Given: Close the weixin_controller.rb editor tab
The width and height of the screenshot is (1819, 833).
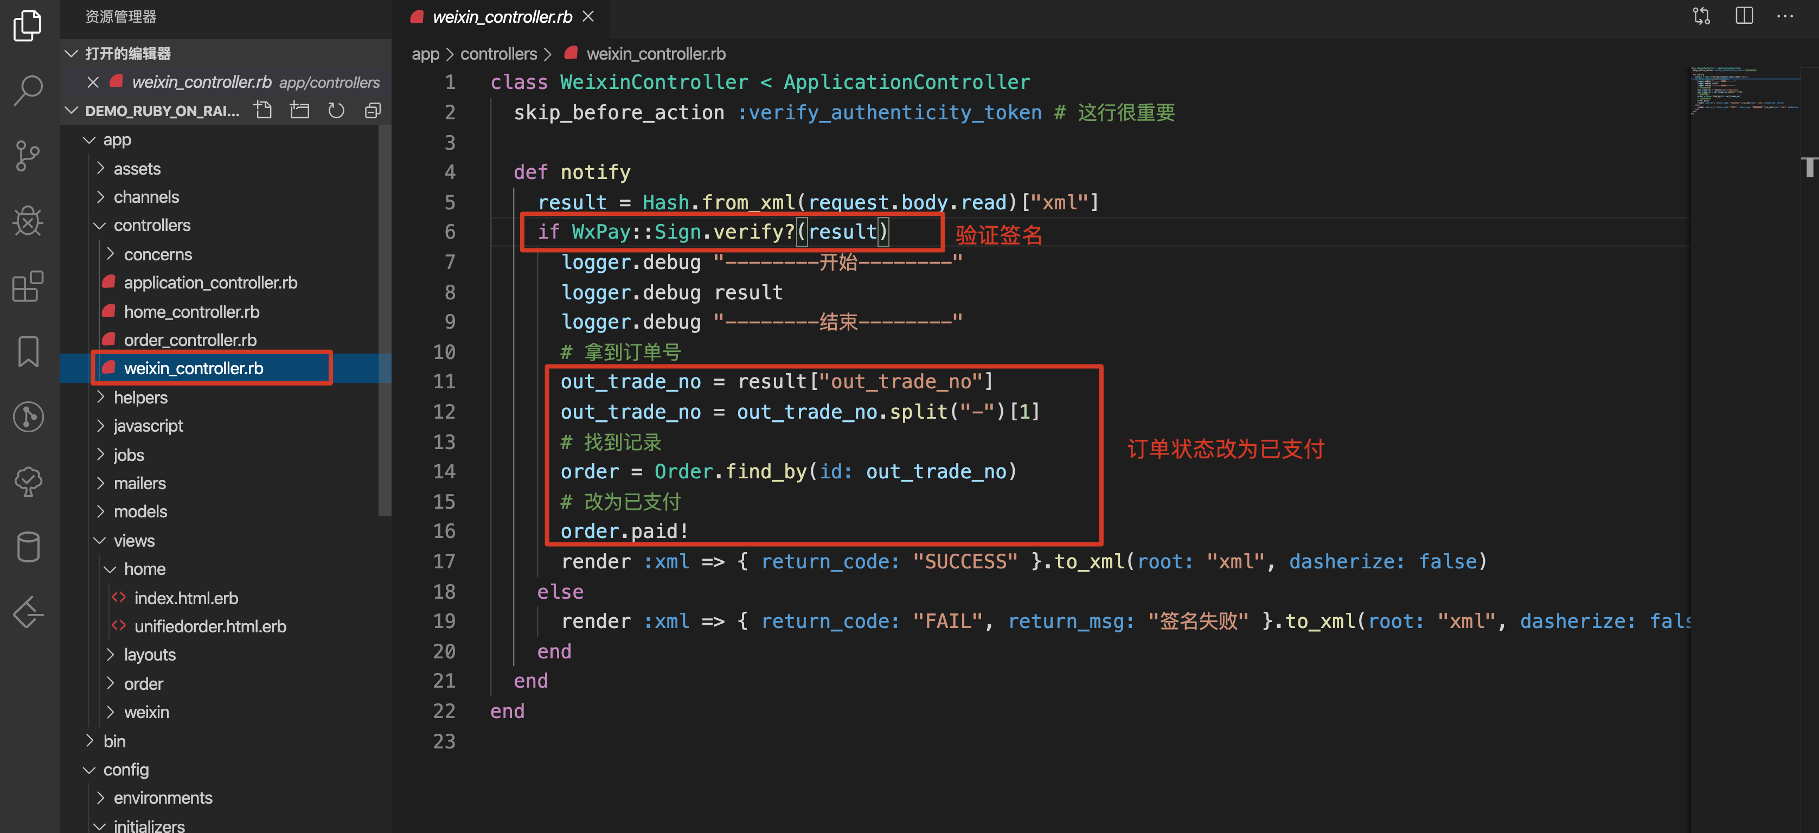Looking at the screenshot, I should coord(588,16).
